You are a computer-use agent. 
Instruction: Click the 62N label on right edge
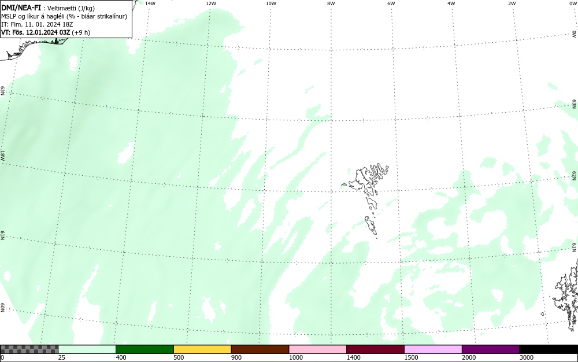(x=575, y=176)
